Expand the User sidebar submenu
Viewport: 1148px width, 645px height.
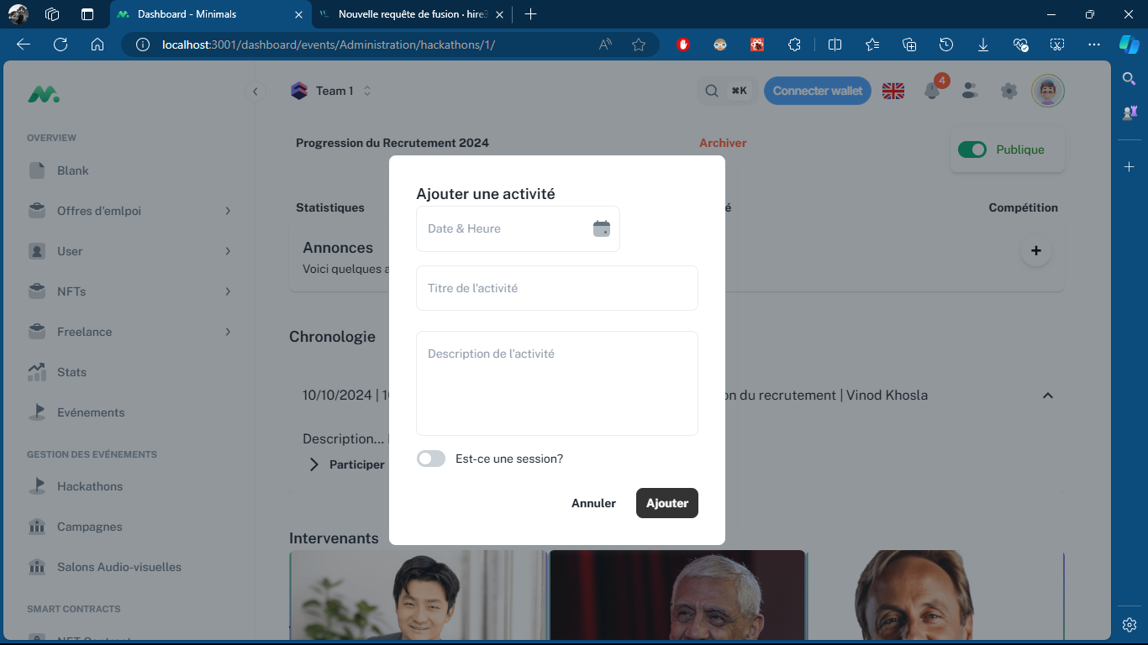[129, 251]
